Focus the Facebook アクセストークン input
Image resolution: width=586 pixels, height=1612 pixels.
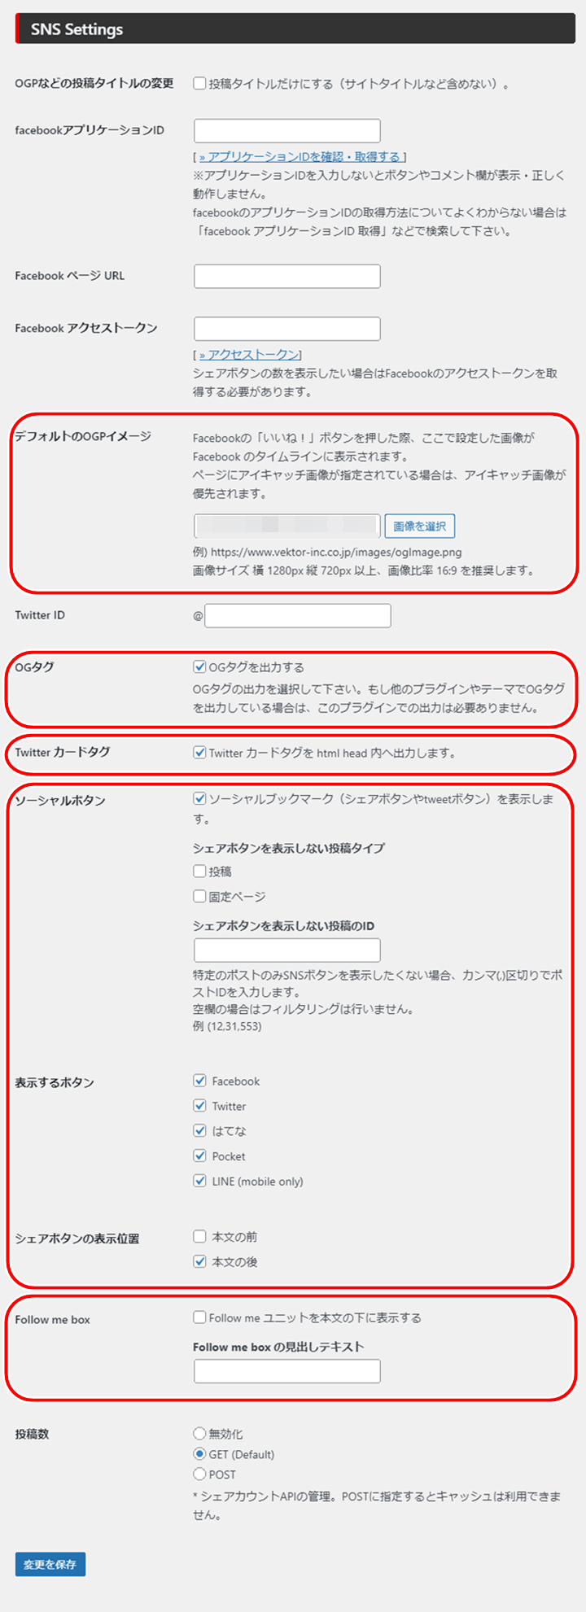[287, 329]
